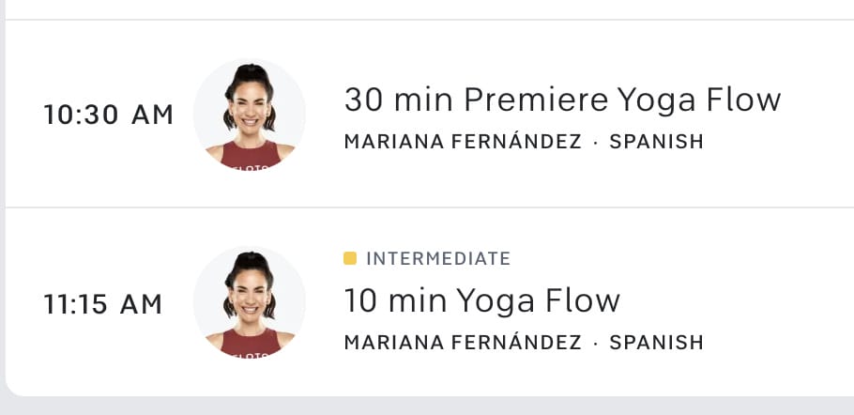The image size is (854, 415).
Task: Open instructor avatar for the 10:30 AM class
Action: coord(250,115)
